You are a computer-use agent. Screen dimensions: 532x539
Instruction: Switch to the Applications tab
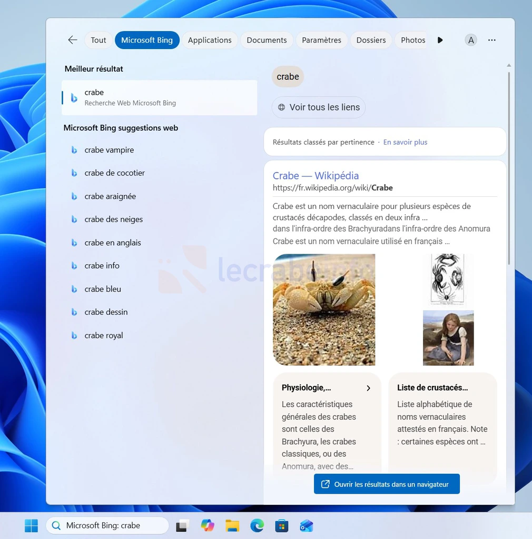pyautogui.click(x=210, y=40)
